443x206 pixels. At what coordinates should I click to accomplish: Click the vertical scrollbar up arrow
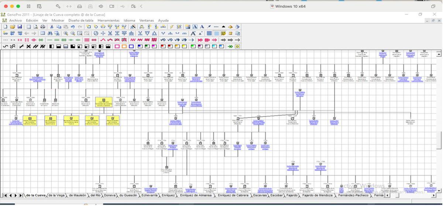(x=439, y=54)
